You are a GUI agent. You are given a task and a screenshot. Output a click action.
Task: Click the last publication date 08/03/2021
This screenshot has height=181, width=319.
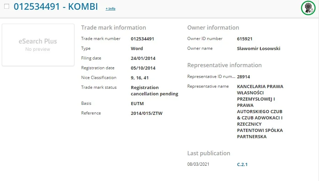198,164
